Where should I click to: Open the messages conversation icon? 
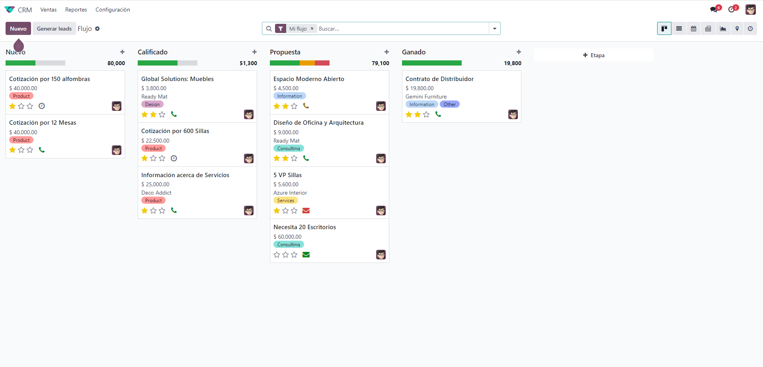(714, 10)
